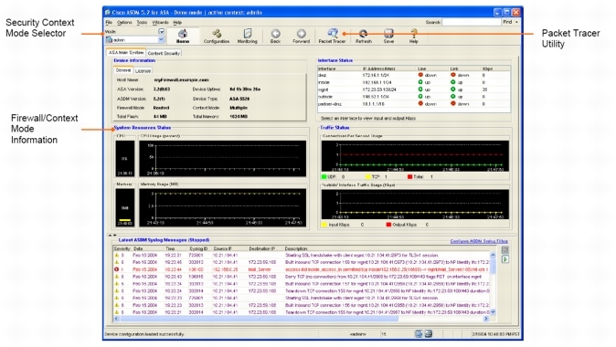Click the <admin> status bar entry
Viewport: 616px width, 347px height.
coord(358,334)
